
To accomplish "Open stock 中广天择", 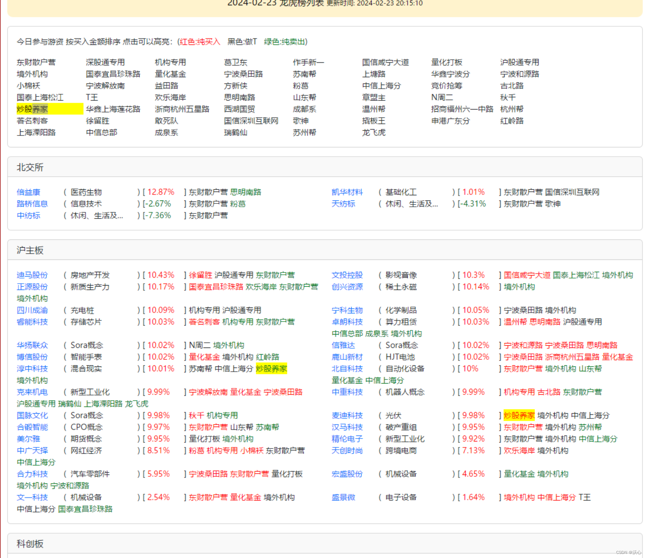I will coord(32,450).
